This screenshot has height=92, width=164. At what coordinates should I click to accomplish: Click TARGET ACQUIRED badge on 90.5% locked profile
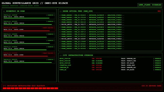pos(48,28)
